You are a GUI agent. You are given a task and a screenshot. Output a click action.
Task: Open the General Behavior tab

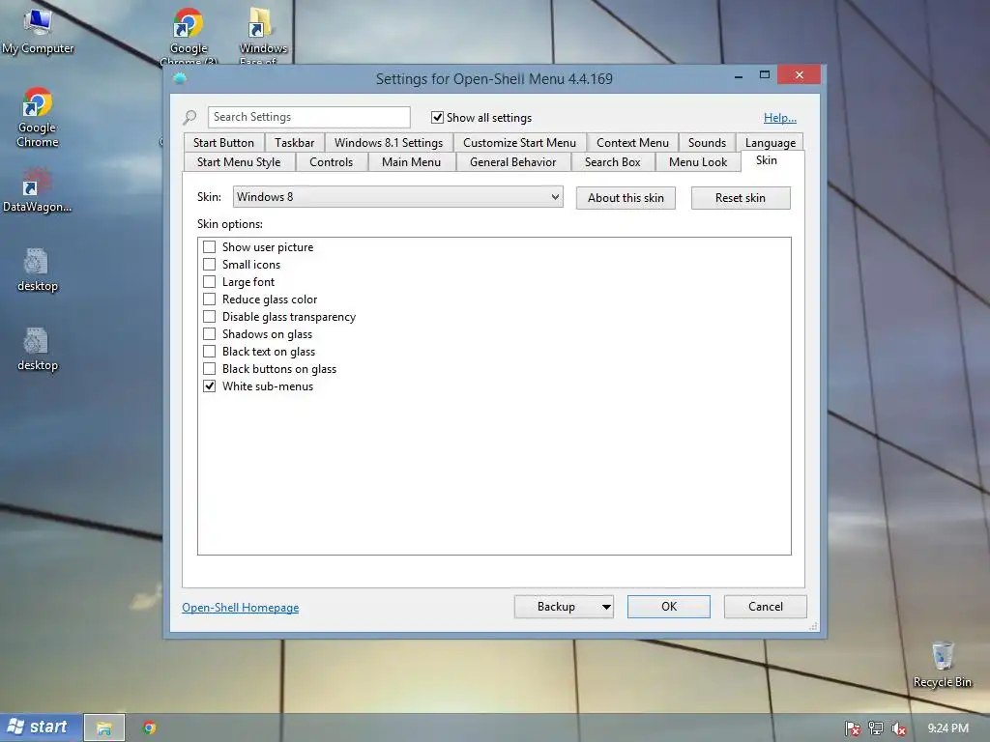click(x=512, y=162)
